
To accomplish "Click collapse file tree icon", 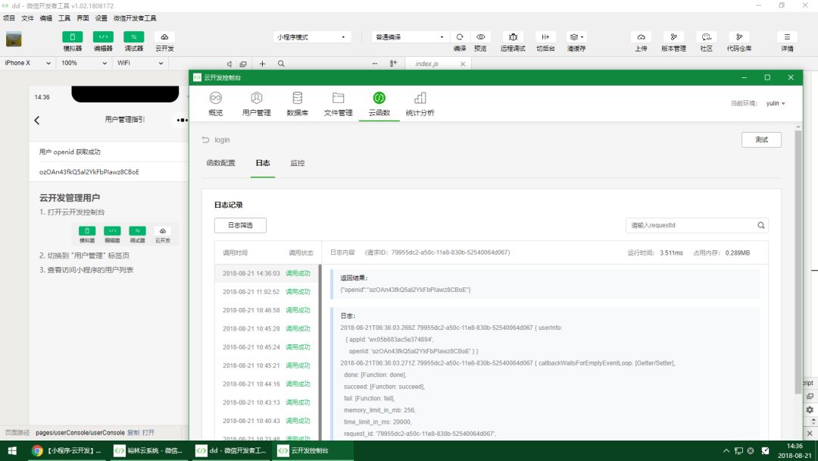I will 393,64.
